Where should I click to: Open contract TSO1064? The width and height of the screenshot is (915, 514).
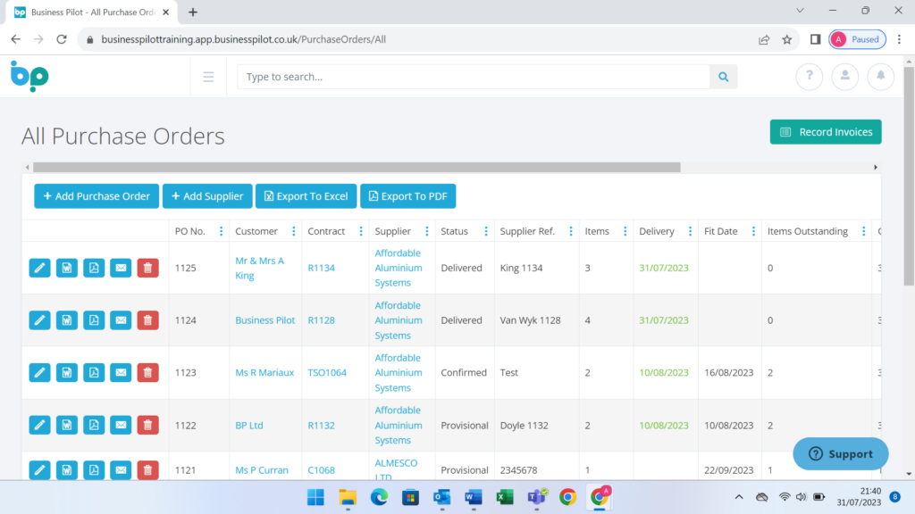pyautogui.click(x=327, y=372)
